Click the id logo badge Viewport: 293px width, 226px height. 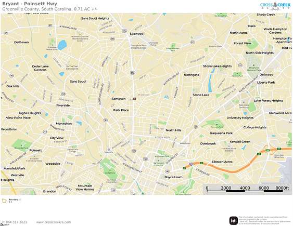(x=233, y=221)
